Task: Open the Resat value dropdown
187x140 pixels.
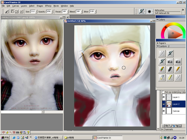Action: point(68,12)
